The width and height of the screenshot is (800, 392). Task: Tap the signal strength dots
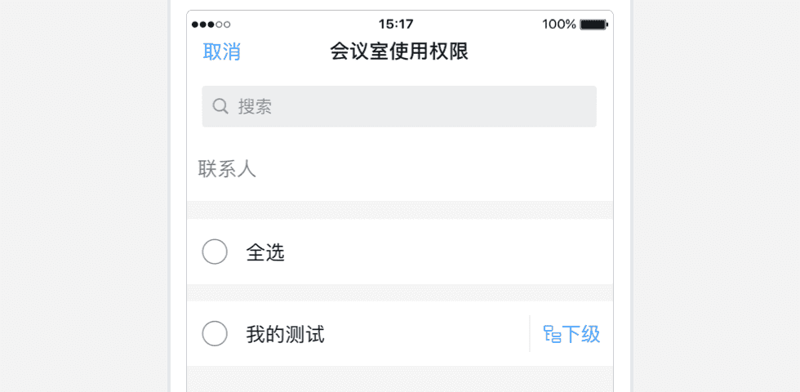[211, 24]
